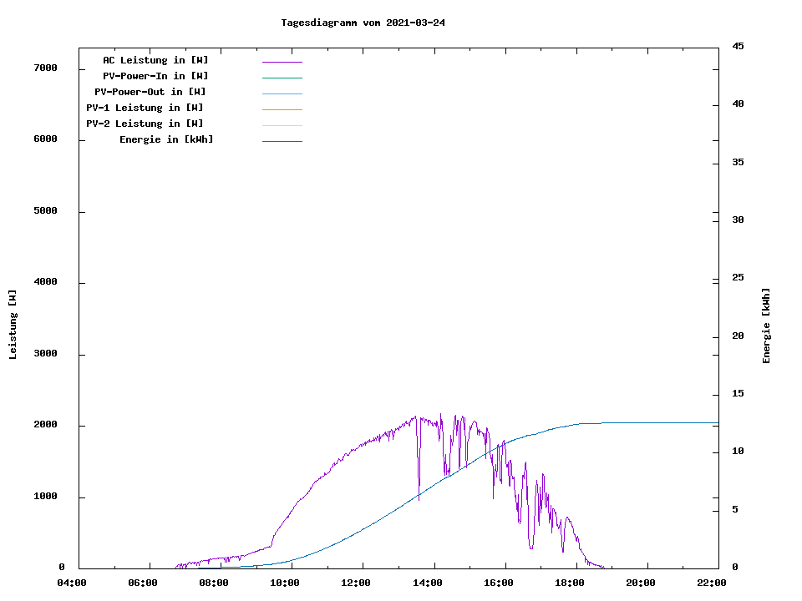Click the 2000 tick label on left axis

pyautogui.click(x=45, y=425)
